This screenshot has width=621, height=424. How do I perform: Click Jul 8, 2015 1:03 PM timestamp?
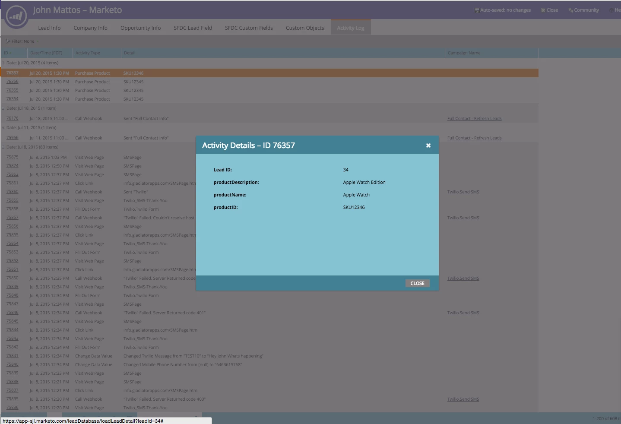[48, 157]
